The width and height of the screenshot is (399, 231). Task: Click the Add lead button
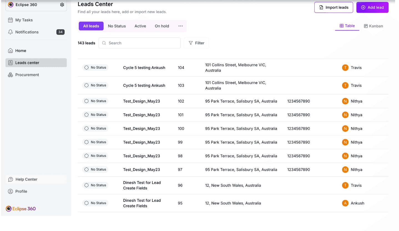coord(372,7)
